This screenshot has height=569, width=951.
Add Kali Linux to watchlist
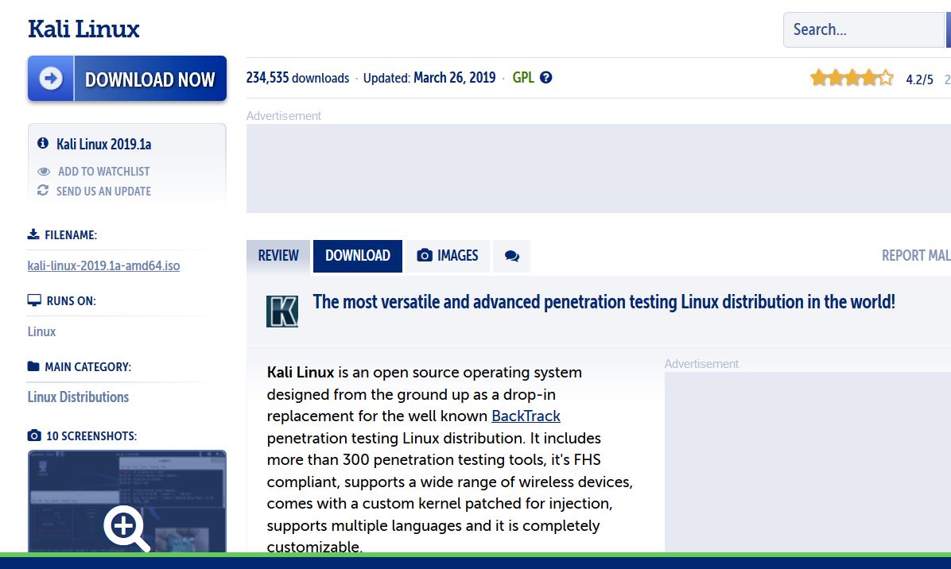[103, 172]
